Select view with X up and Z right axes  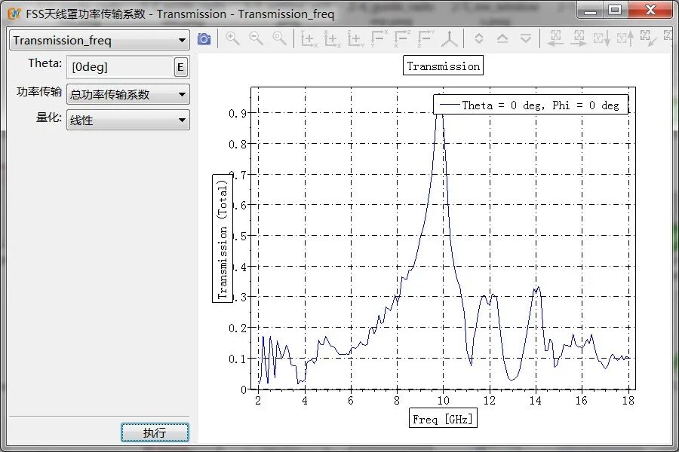coord(332,39)
